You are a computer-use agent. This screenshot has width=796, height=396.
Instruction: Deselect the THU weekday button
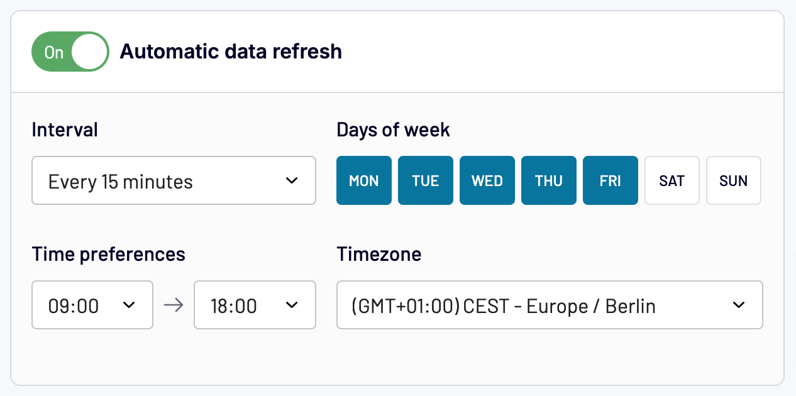coord(548,180)
